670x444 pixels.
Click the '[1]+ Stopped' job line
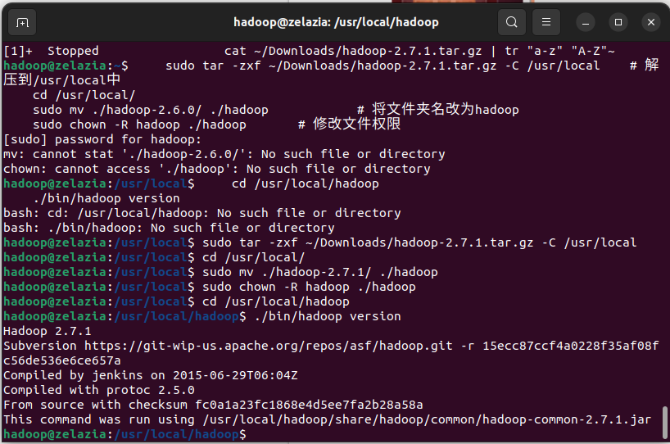(309, 51)
